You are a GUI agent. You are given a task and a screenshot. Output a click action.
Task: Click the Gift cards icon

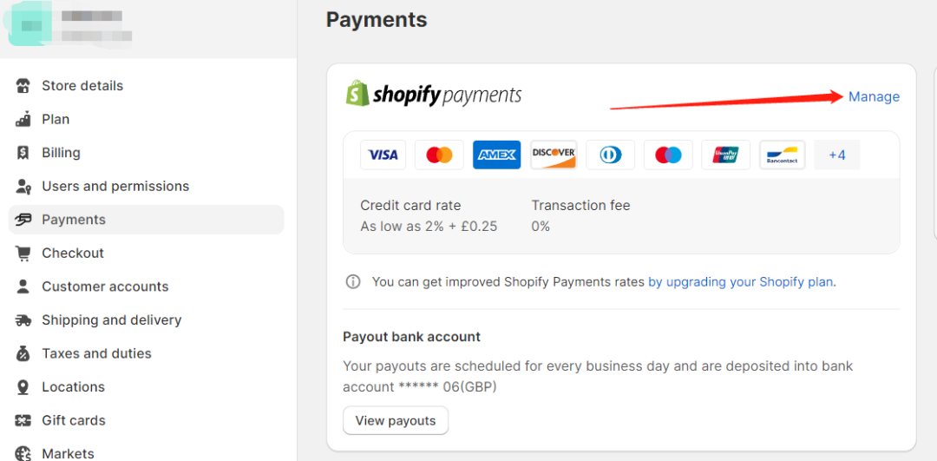coord(23,420)
